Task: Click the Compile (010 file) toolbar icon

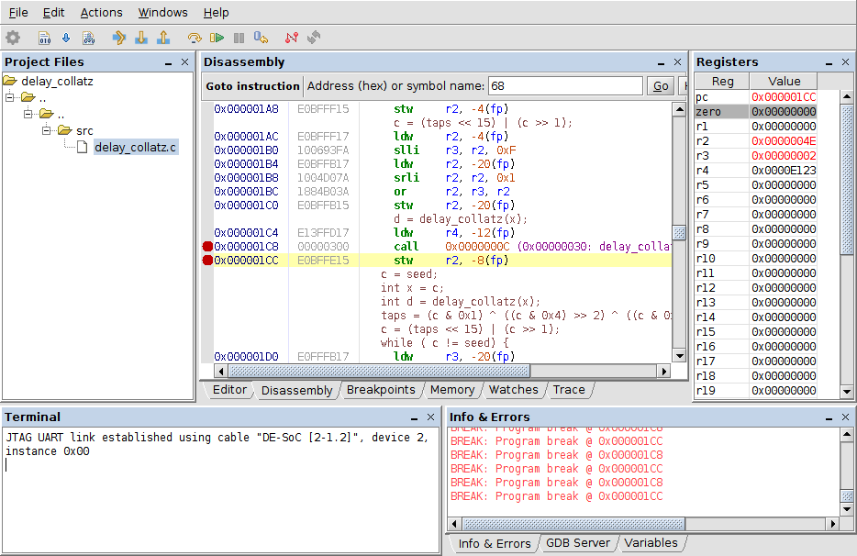Action: point(44,38)
